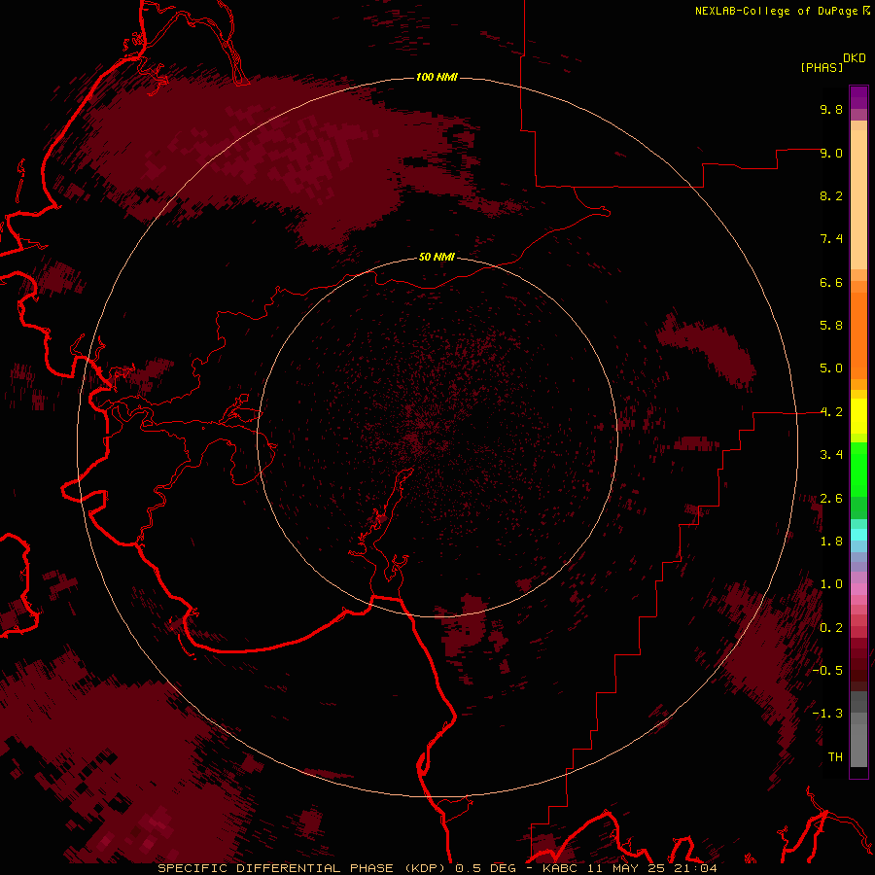Click the 5.8 scale value
The height and width of the screenshot is (875, 875).
831,326
